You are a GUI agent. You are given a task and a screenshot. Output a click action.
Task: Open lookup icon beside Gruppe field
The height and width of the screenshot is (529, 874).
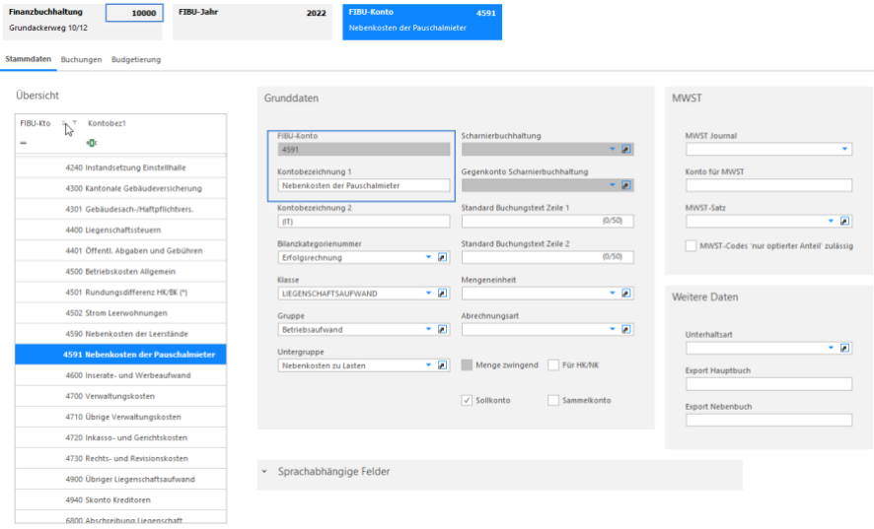point(442,329)
